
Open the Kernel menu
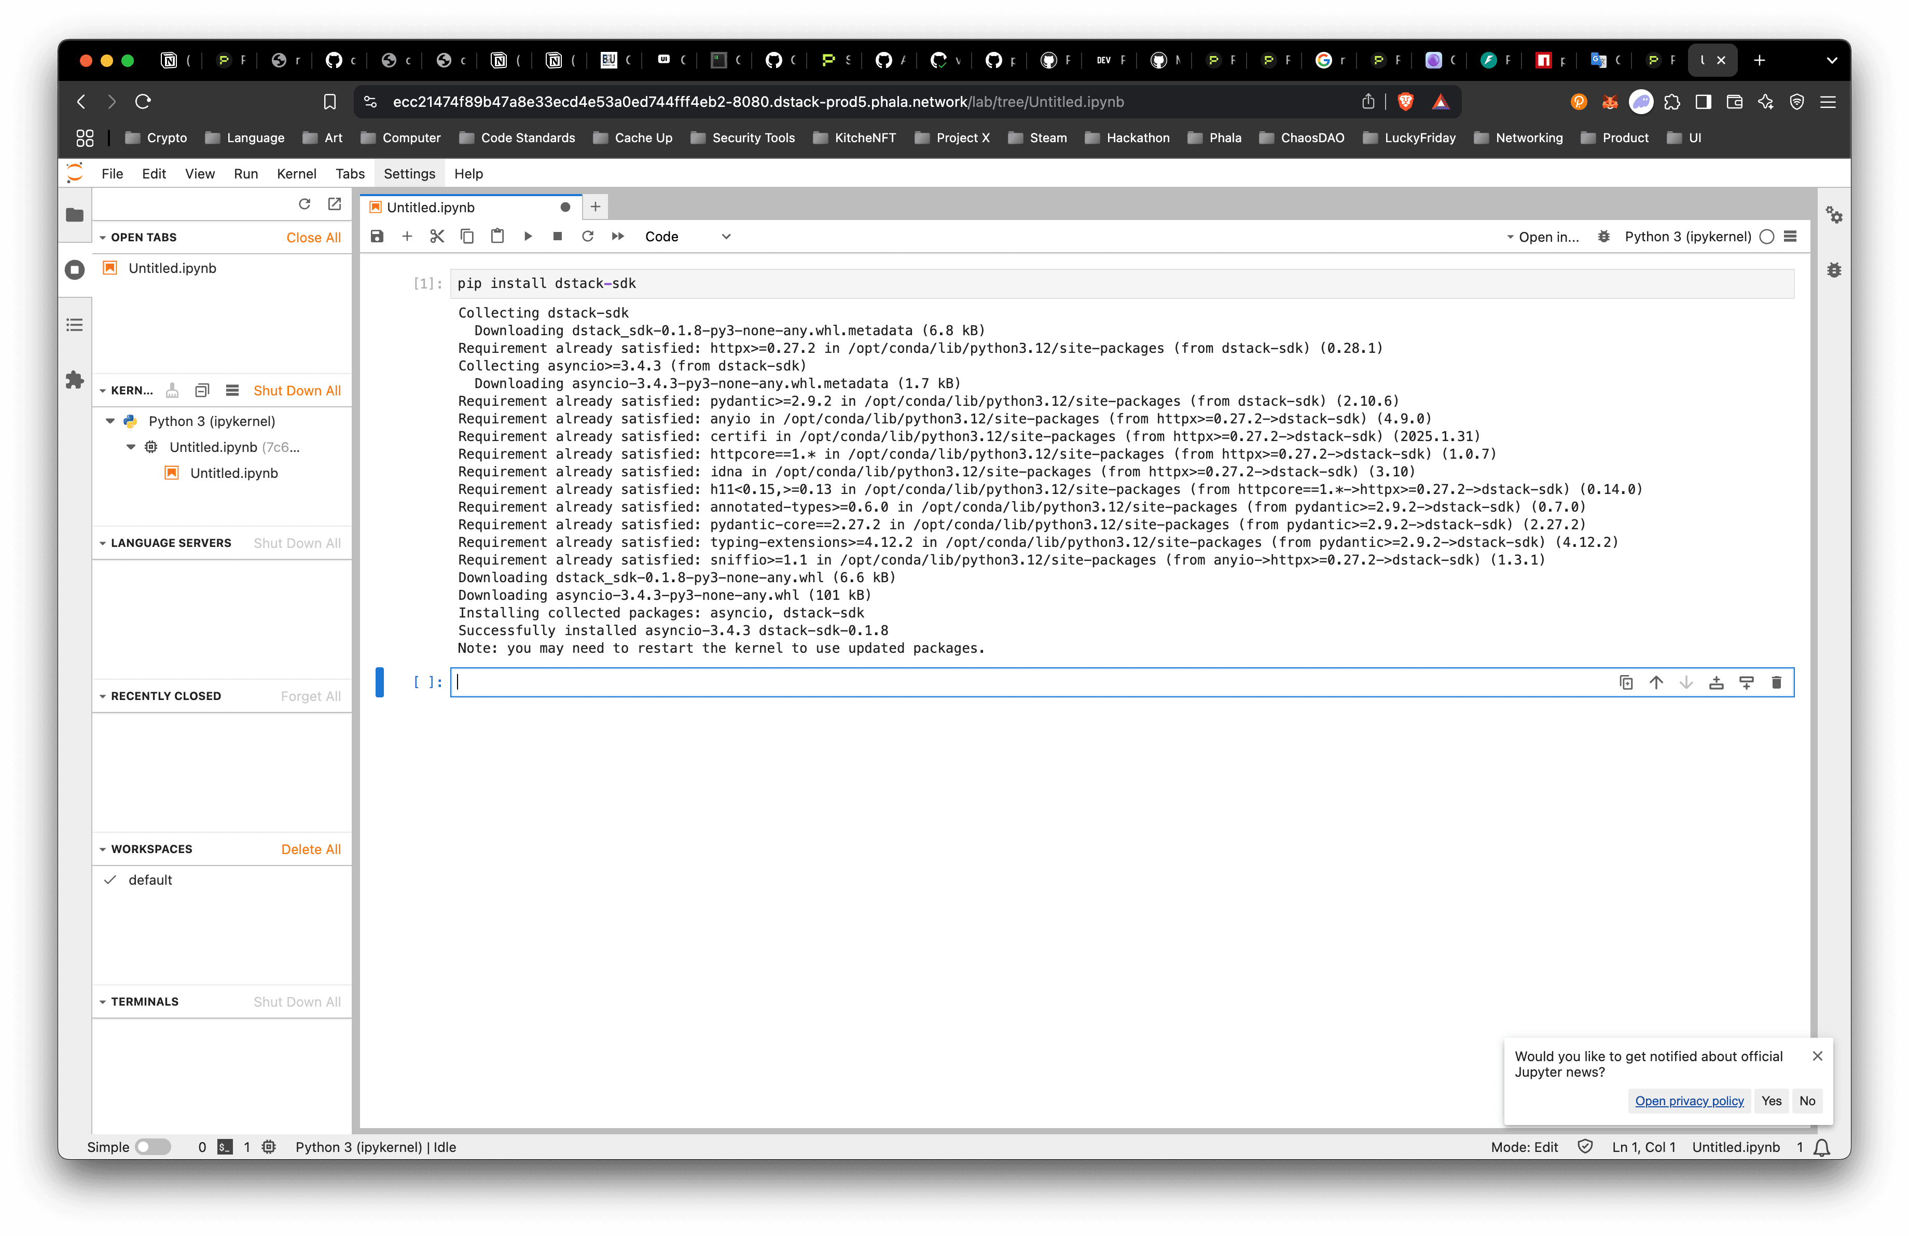pyautogui.click(x=296, y=174)
